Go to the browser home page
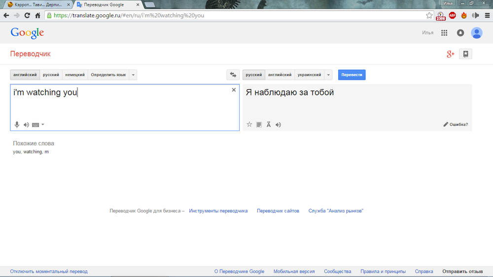This screenshot has height=277, width=493. (x=38, y=15)
